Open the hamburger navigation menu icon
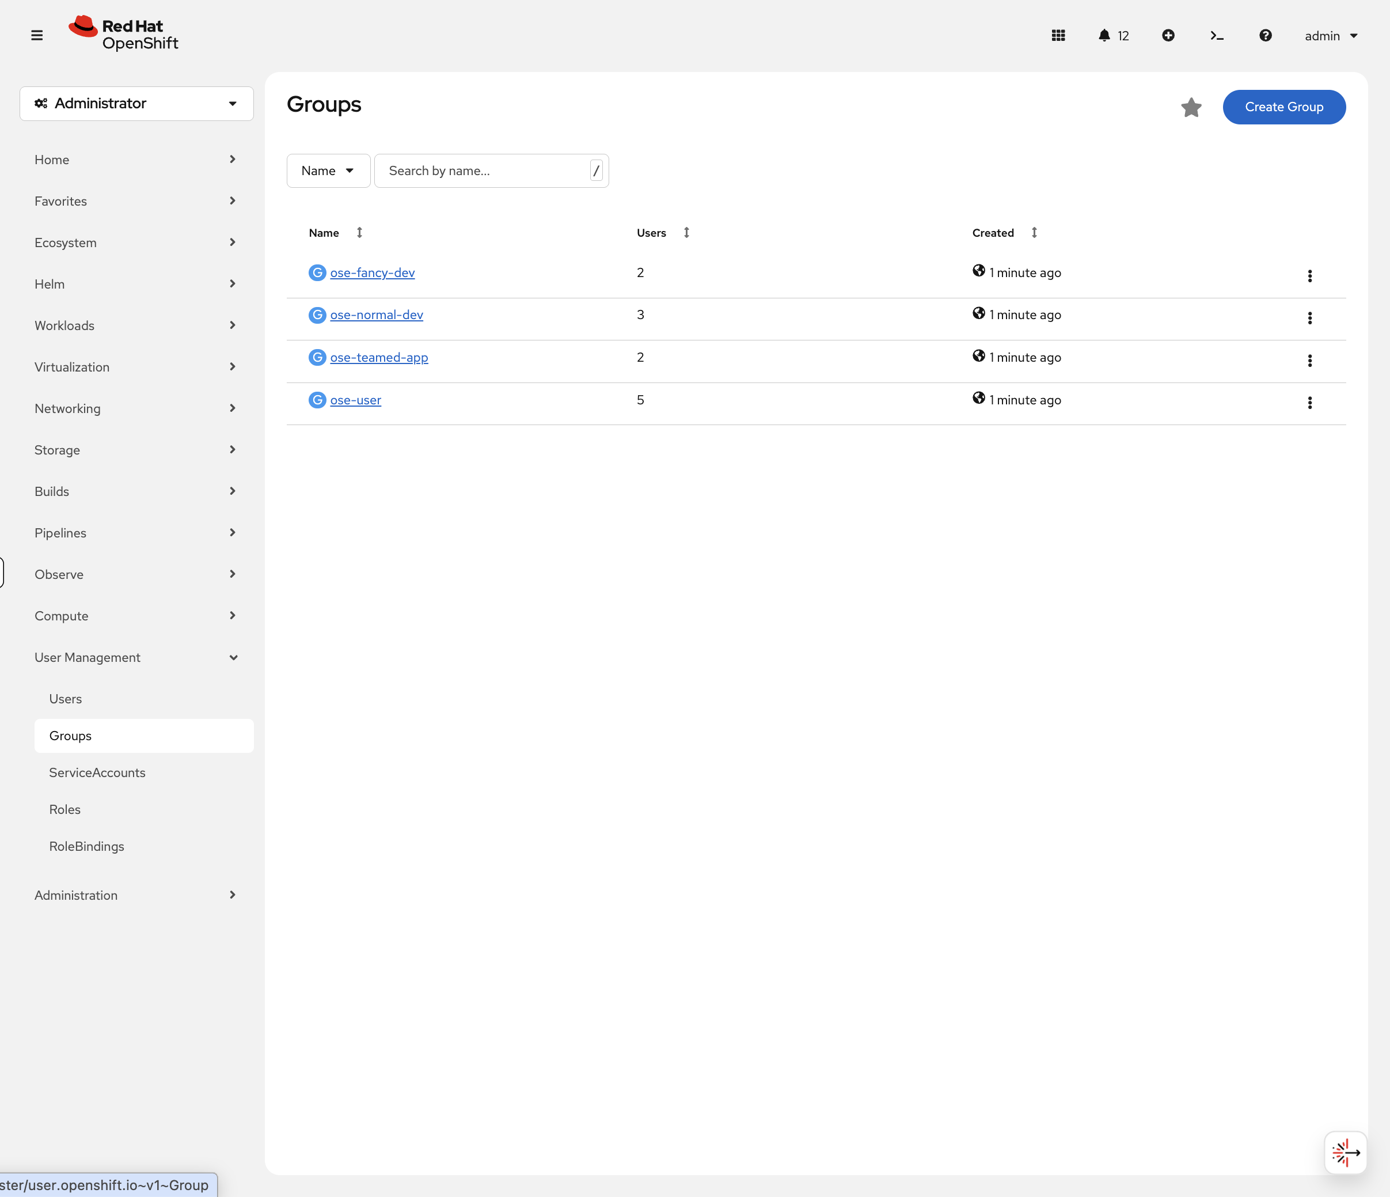This screenshot has height=1197, width=1390. click(x=37, y=34)
